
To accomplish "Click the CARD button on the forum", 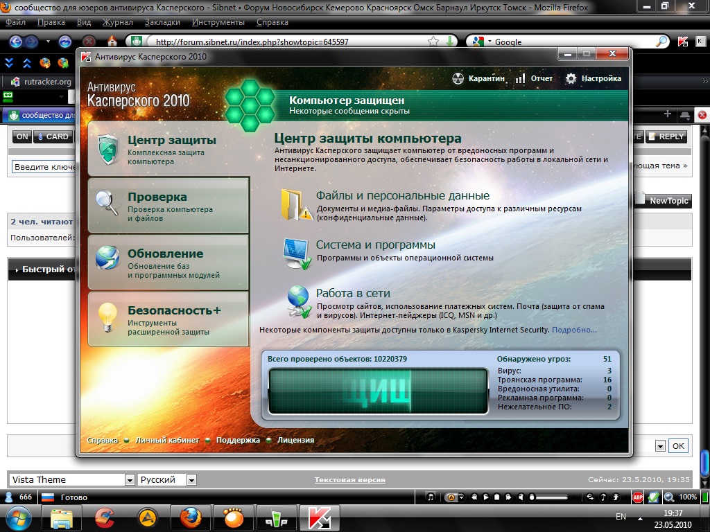I will click(x=53, y=136).
